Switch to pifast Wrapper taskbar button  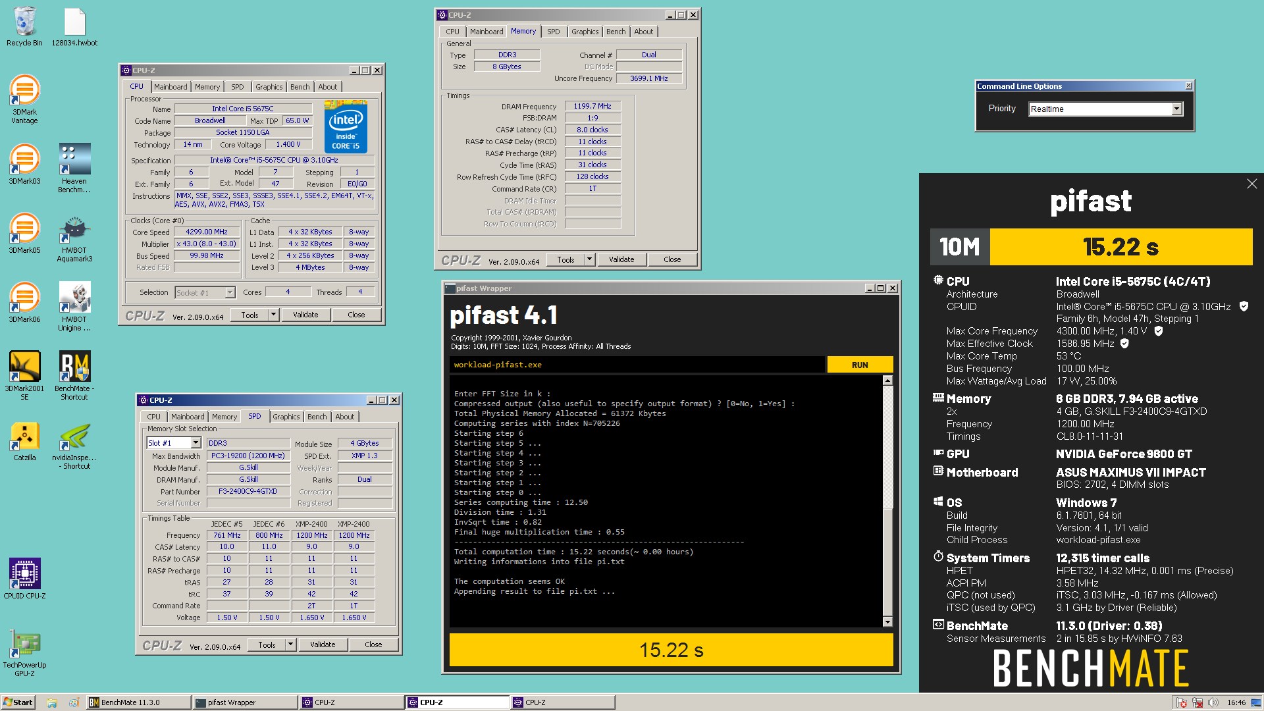click(x=245, y=702)
